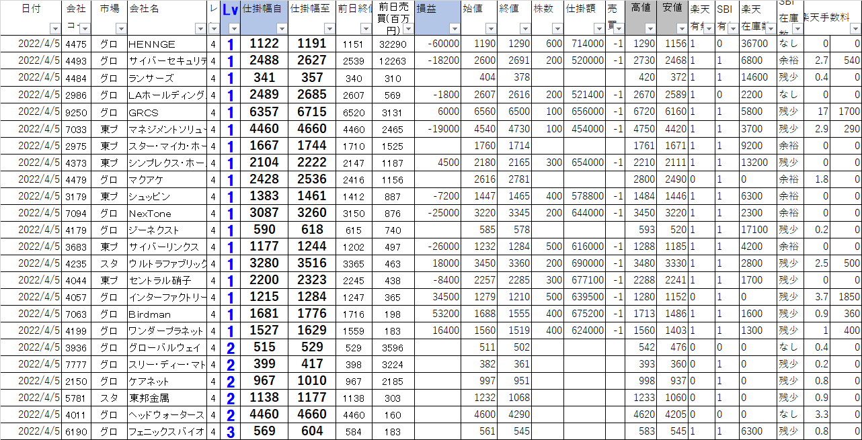Select the ジーネクスト company name cell
This screenshot has height=440, width=862.
coord(167,230)
